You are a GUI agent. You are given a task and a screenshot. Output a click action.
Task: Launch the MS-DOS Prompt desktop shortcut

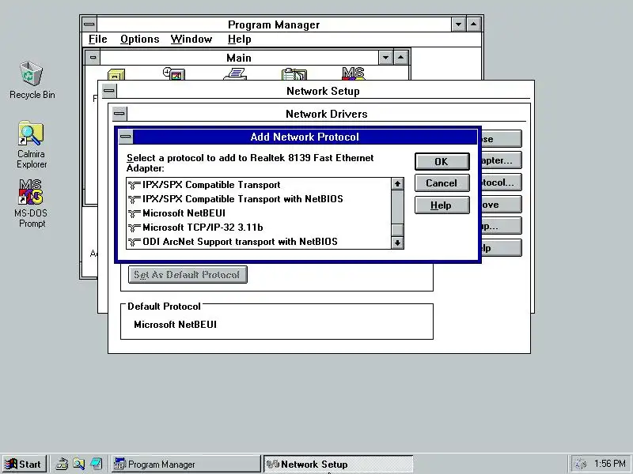coord(31,192)
